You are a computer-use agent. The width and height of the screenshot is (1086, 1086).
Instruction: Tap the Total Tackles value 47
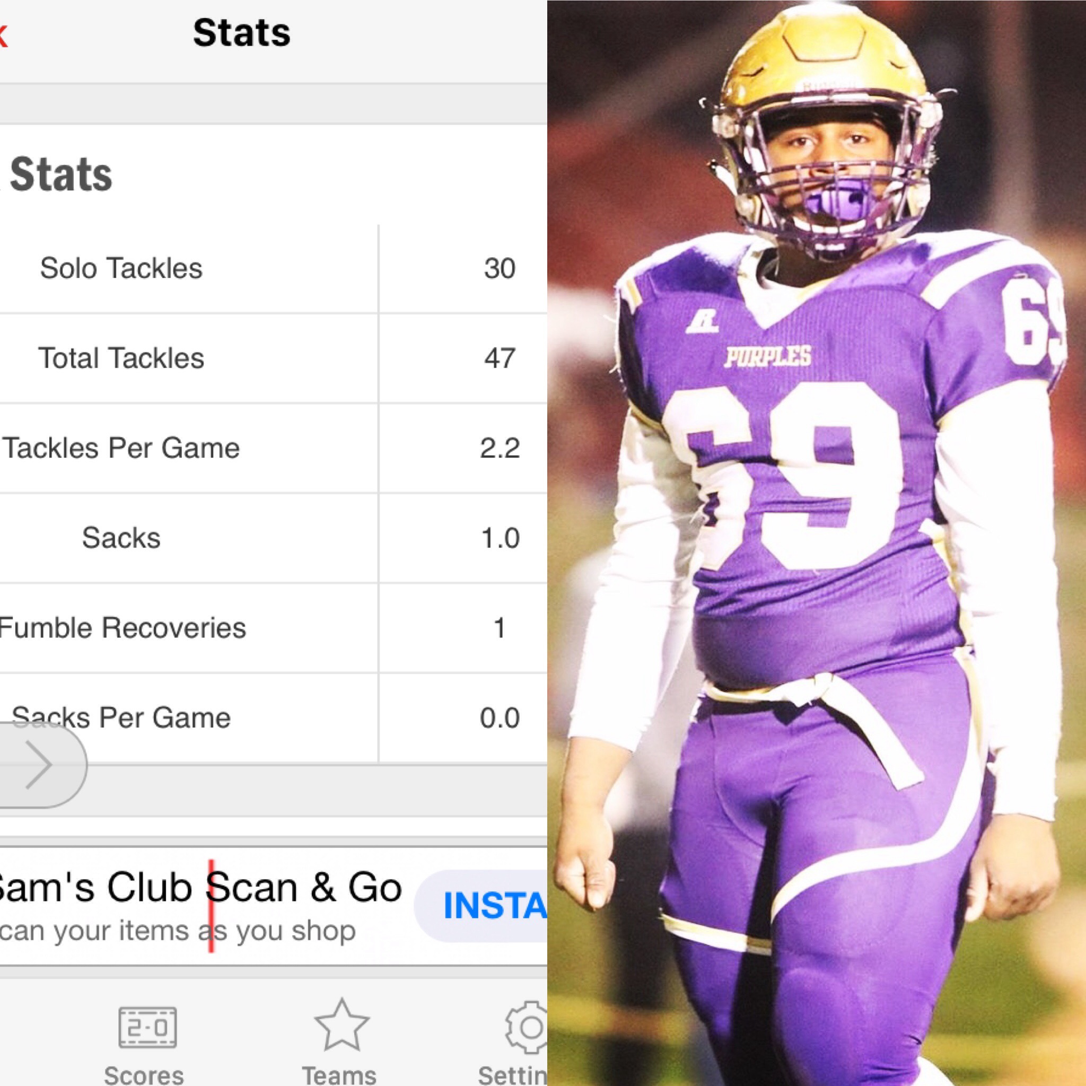(x=500, y=358)
